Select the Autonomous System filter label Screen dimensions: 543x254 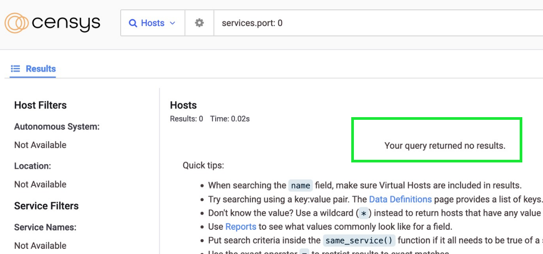57,127
